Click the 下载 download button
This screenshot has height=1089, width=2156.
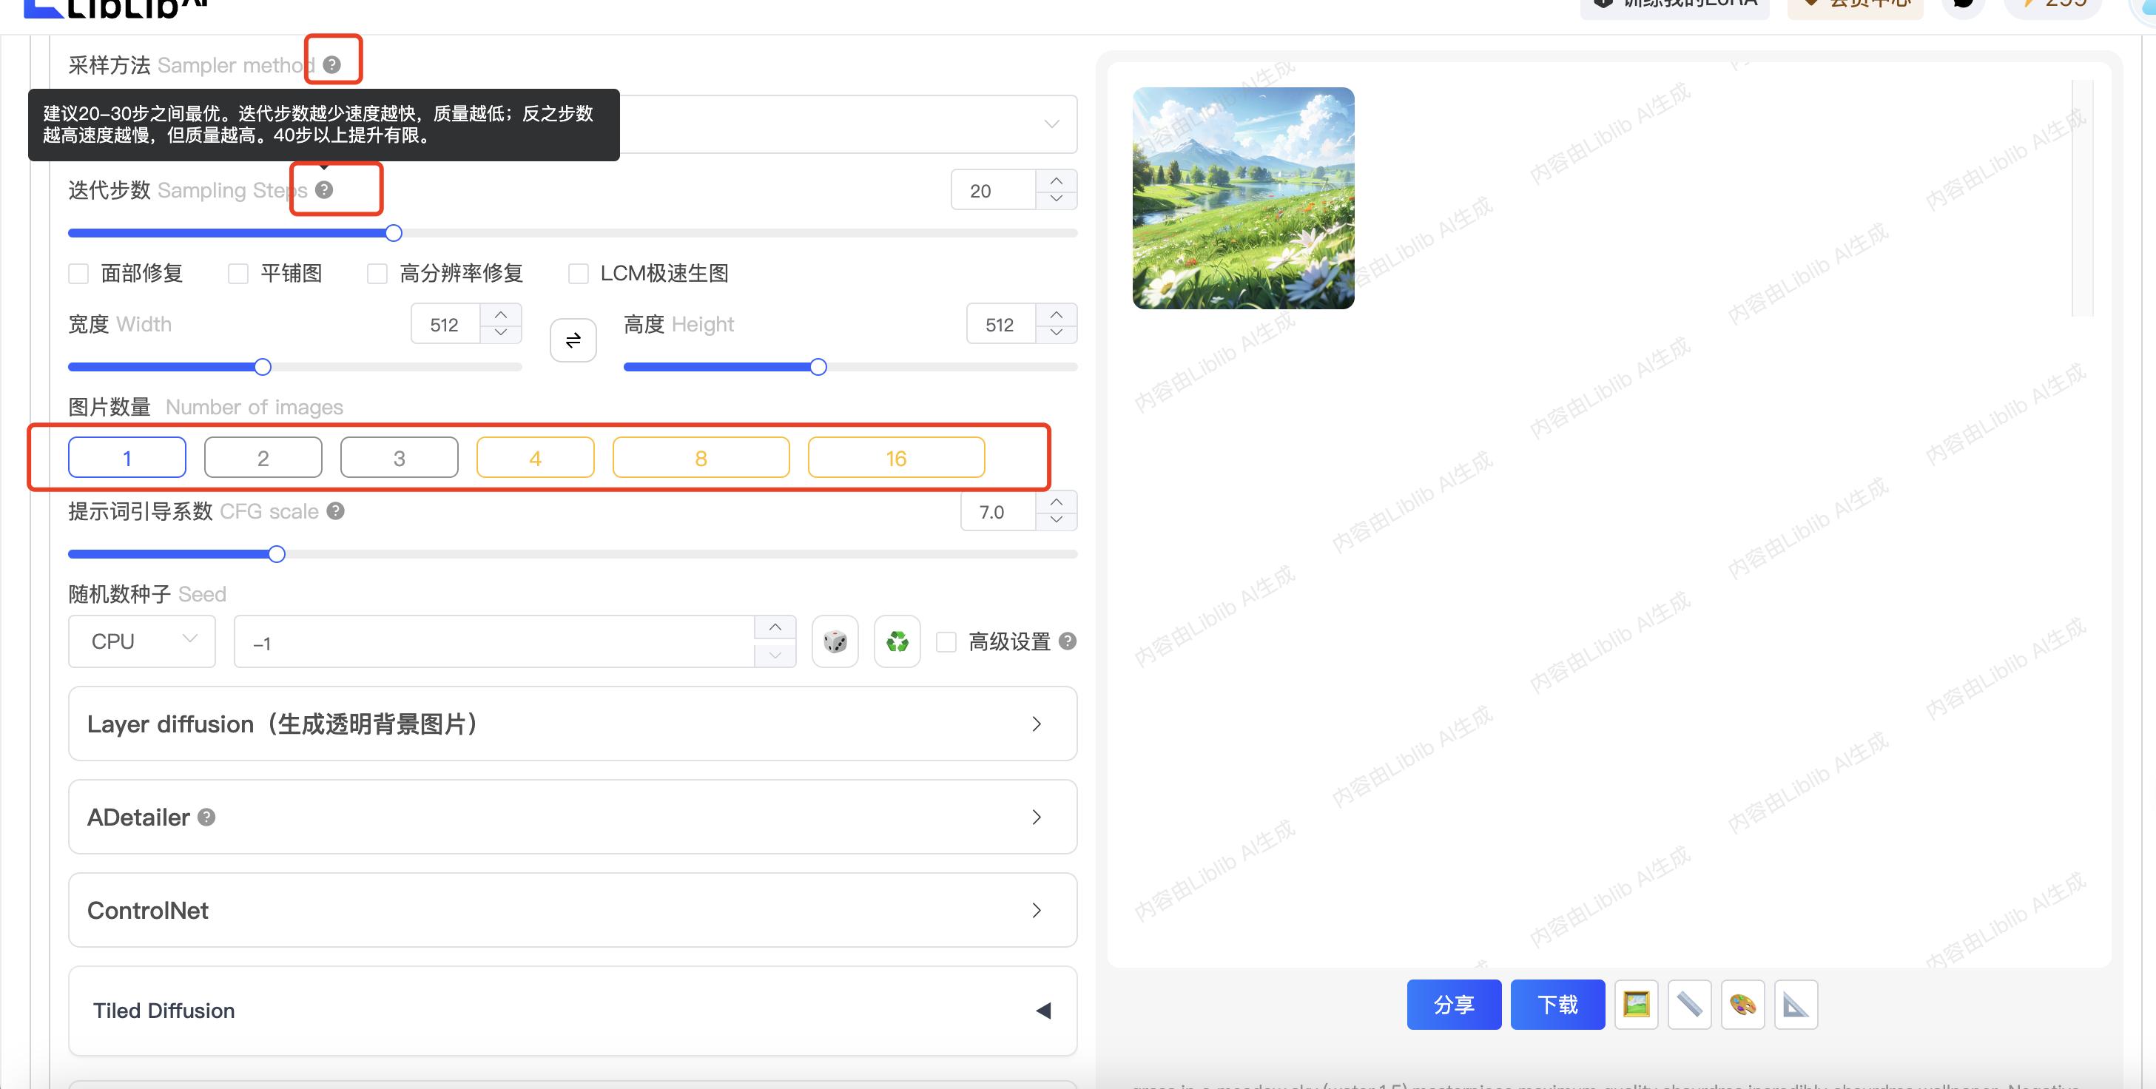(1557, 1004)
